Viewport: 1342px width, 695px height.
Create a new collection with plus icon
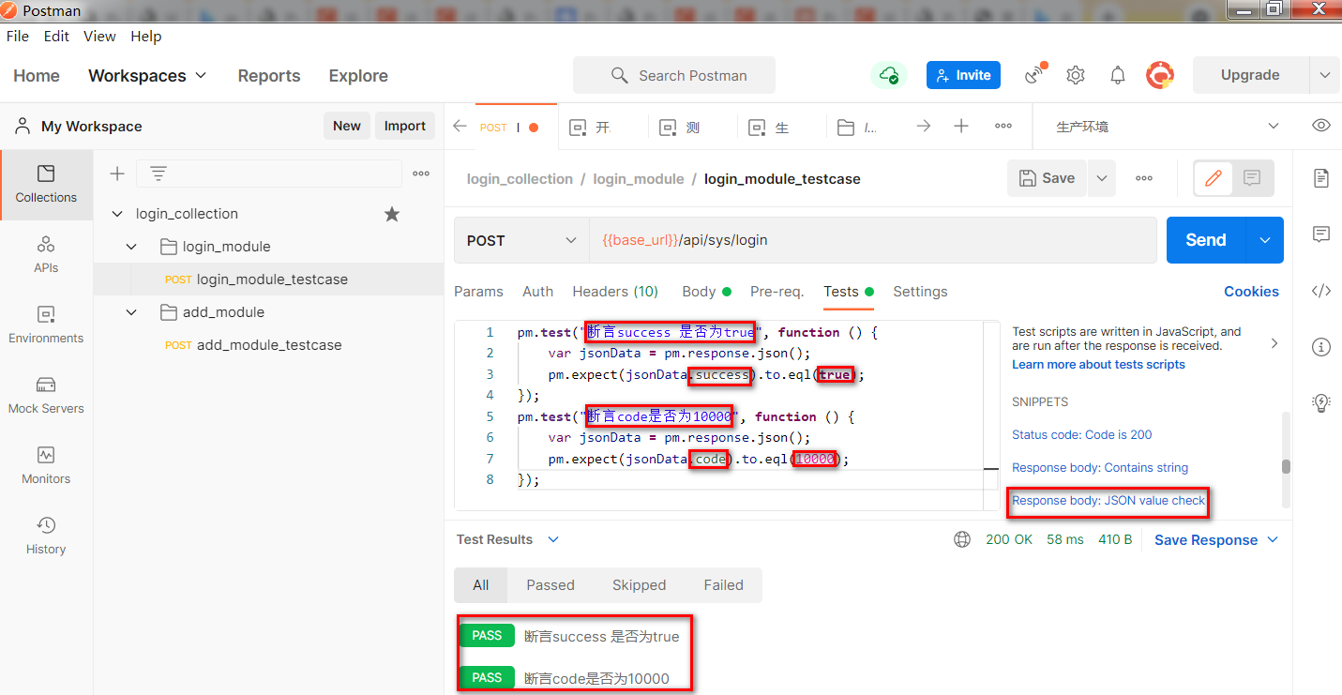tap(117, 174)
